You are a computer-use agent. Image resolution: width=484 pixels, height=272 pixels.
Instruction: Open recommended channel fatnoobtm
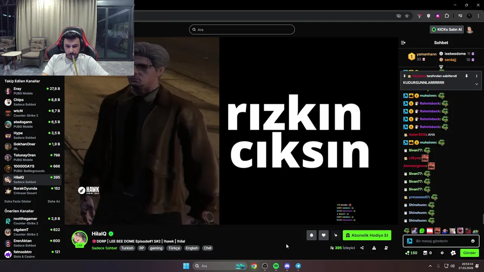(32, 254)
